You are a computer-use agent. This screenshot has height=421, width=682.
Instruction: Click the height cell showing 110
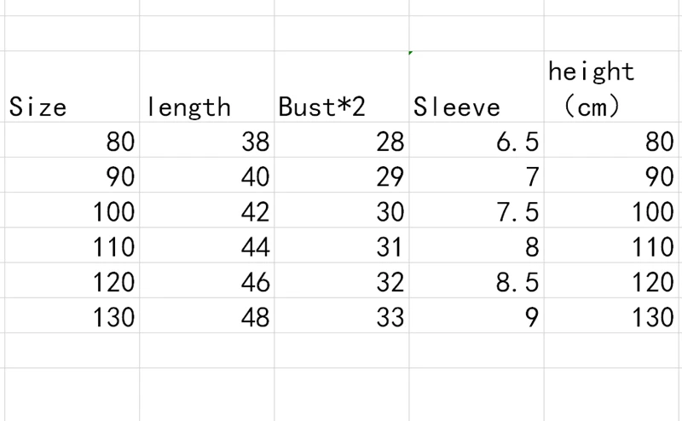[613, 245]
